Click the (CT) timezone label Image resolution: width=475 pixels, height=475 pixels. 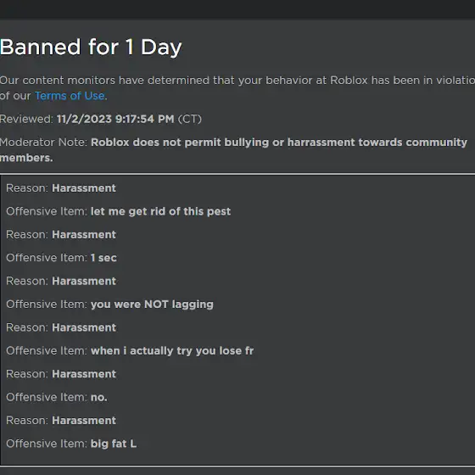190,119
